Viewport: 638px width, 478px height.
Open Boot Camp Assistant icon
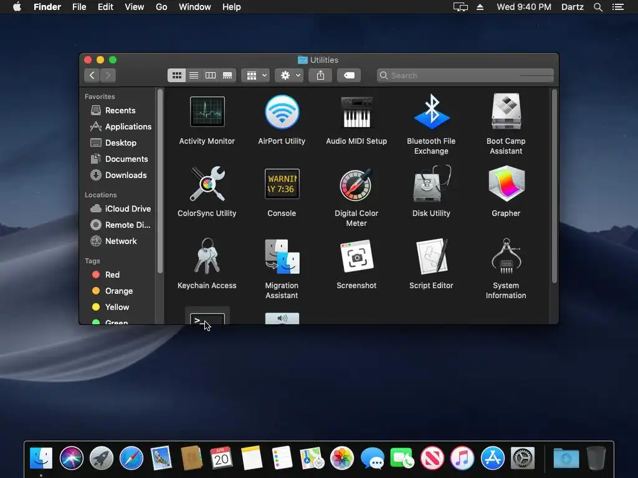506,111
